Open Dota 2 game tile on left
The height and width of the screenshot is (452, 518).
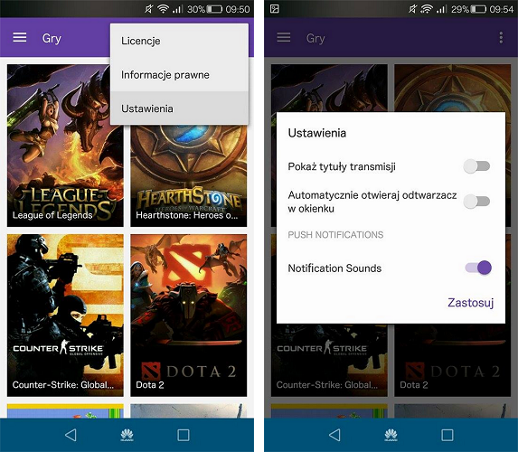pos(188,315)
